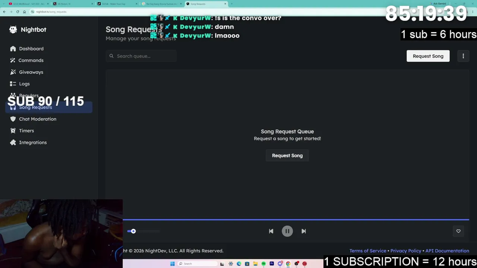
Task: Open the Terms of Service link
Action: tap(368, 251)
